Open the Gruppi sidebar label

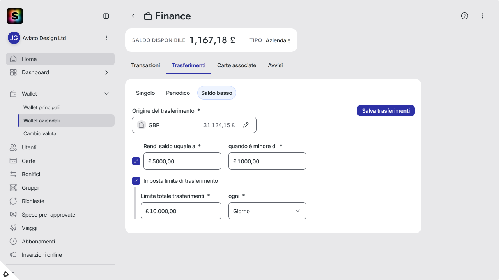pos(30,188)
